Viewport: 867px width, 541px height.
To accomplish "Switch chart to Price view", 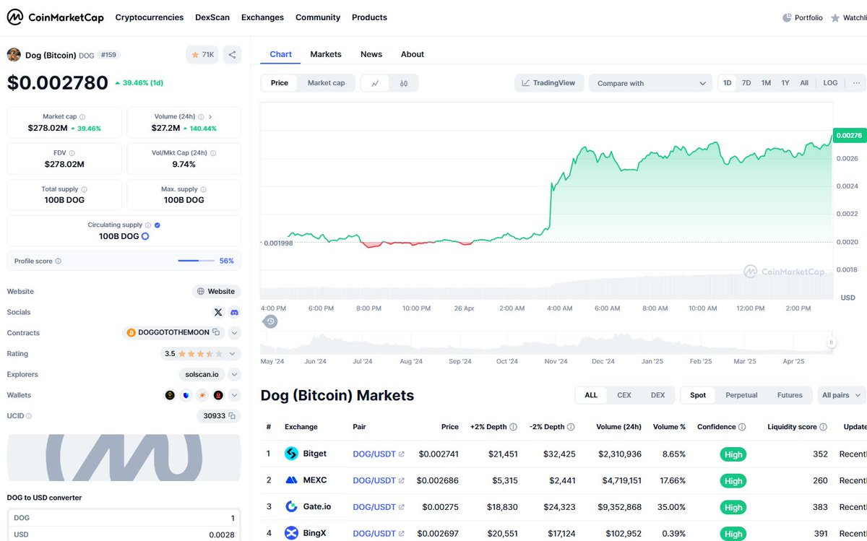I will point(280,83).
